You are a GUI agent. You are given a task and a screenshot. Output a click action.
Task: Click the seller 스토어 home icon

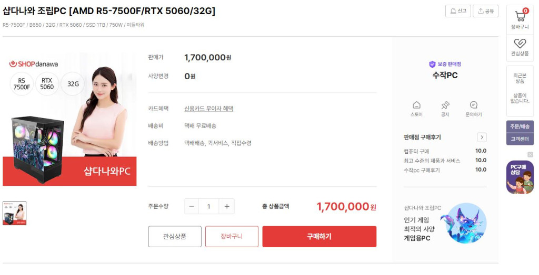416,105
